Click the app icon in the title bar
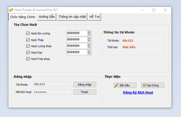 click(11, 10)
